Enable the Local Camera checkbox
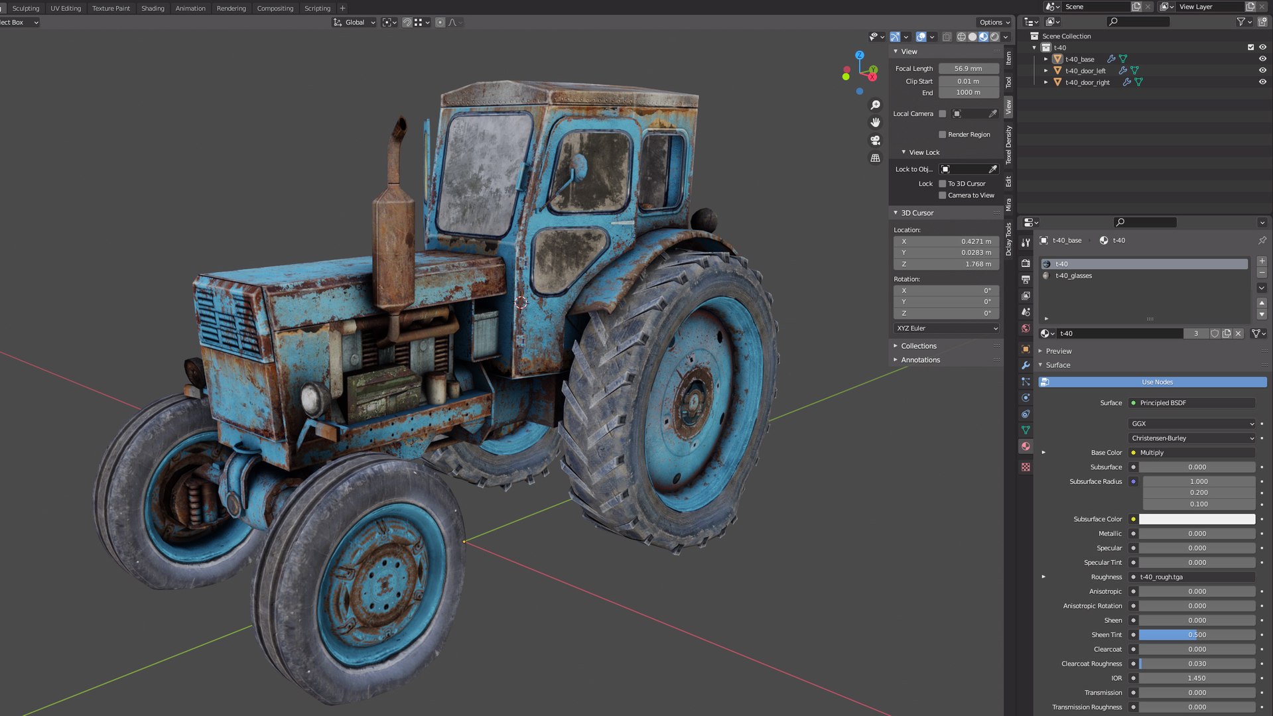This screenshot has height=716, width=1273. point(942,114)
